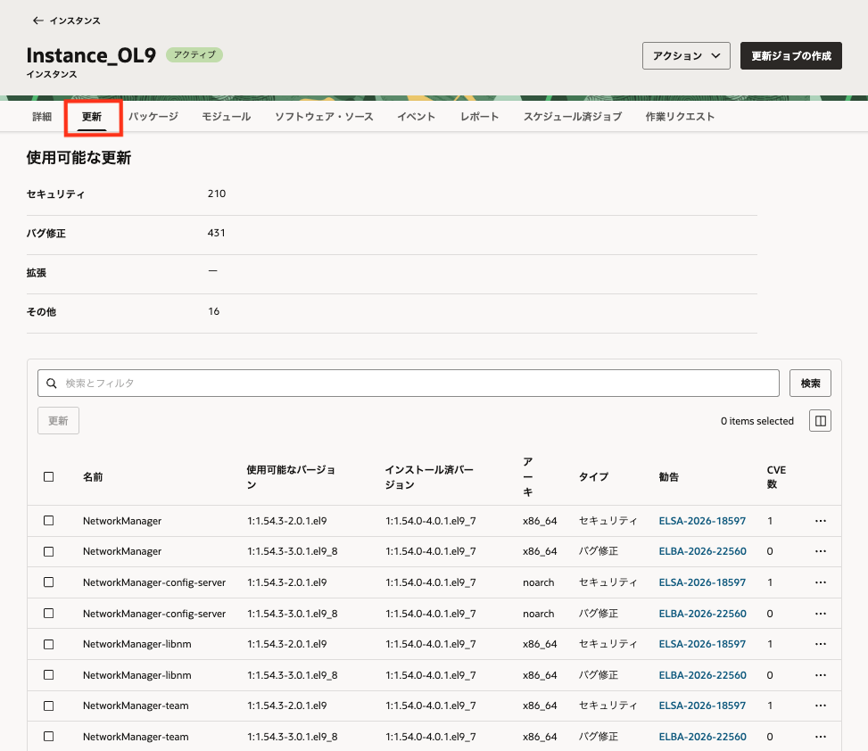
Task: Open advisory link ELSA-2026-18597 in first row
Action: coord(702,521)
